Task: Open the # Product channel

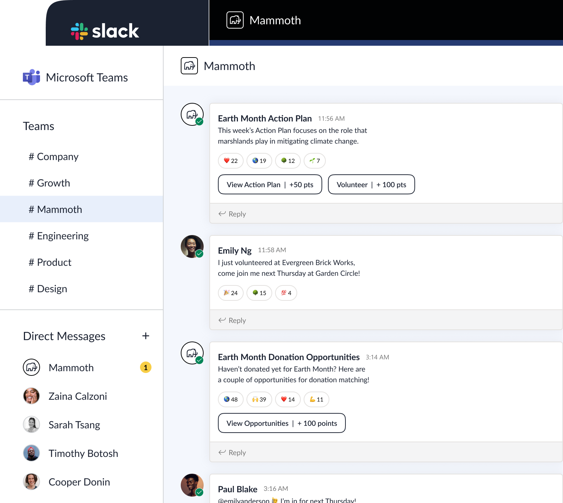Action: point(81,262)
